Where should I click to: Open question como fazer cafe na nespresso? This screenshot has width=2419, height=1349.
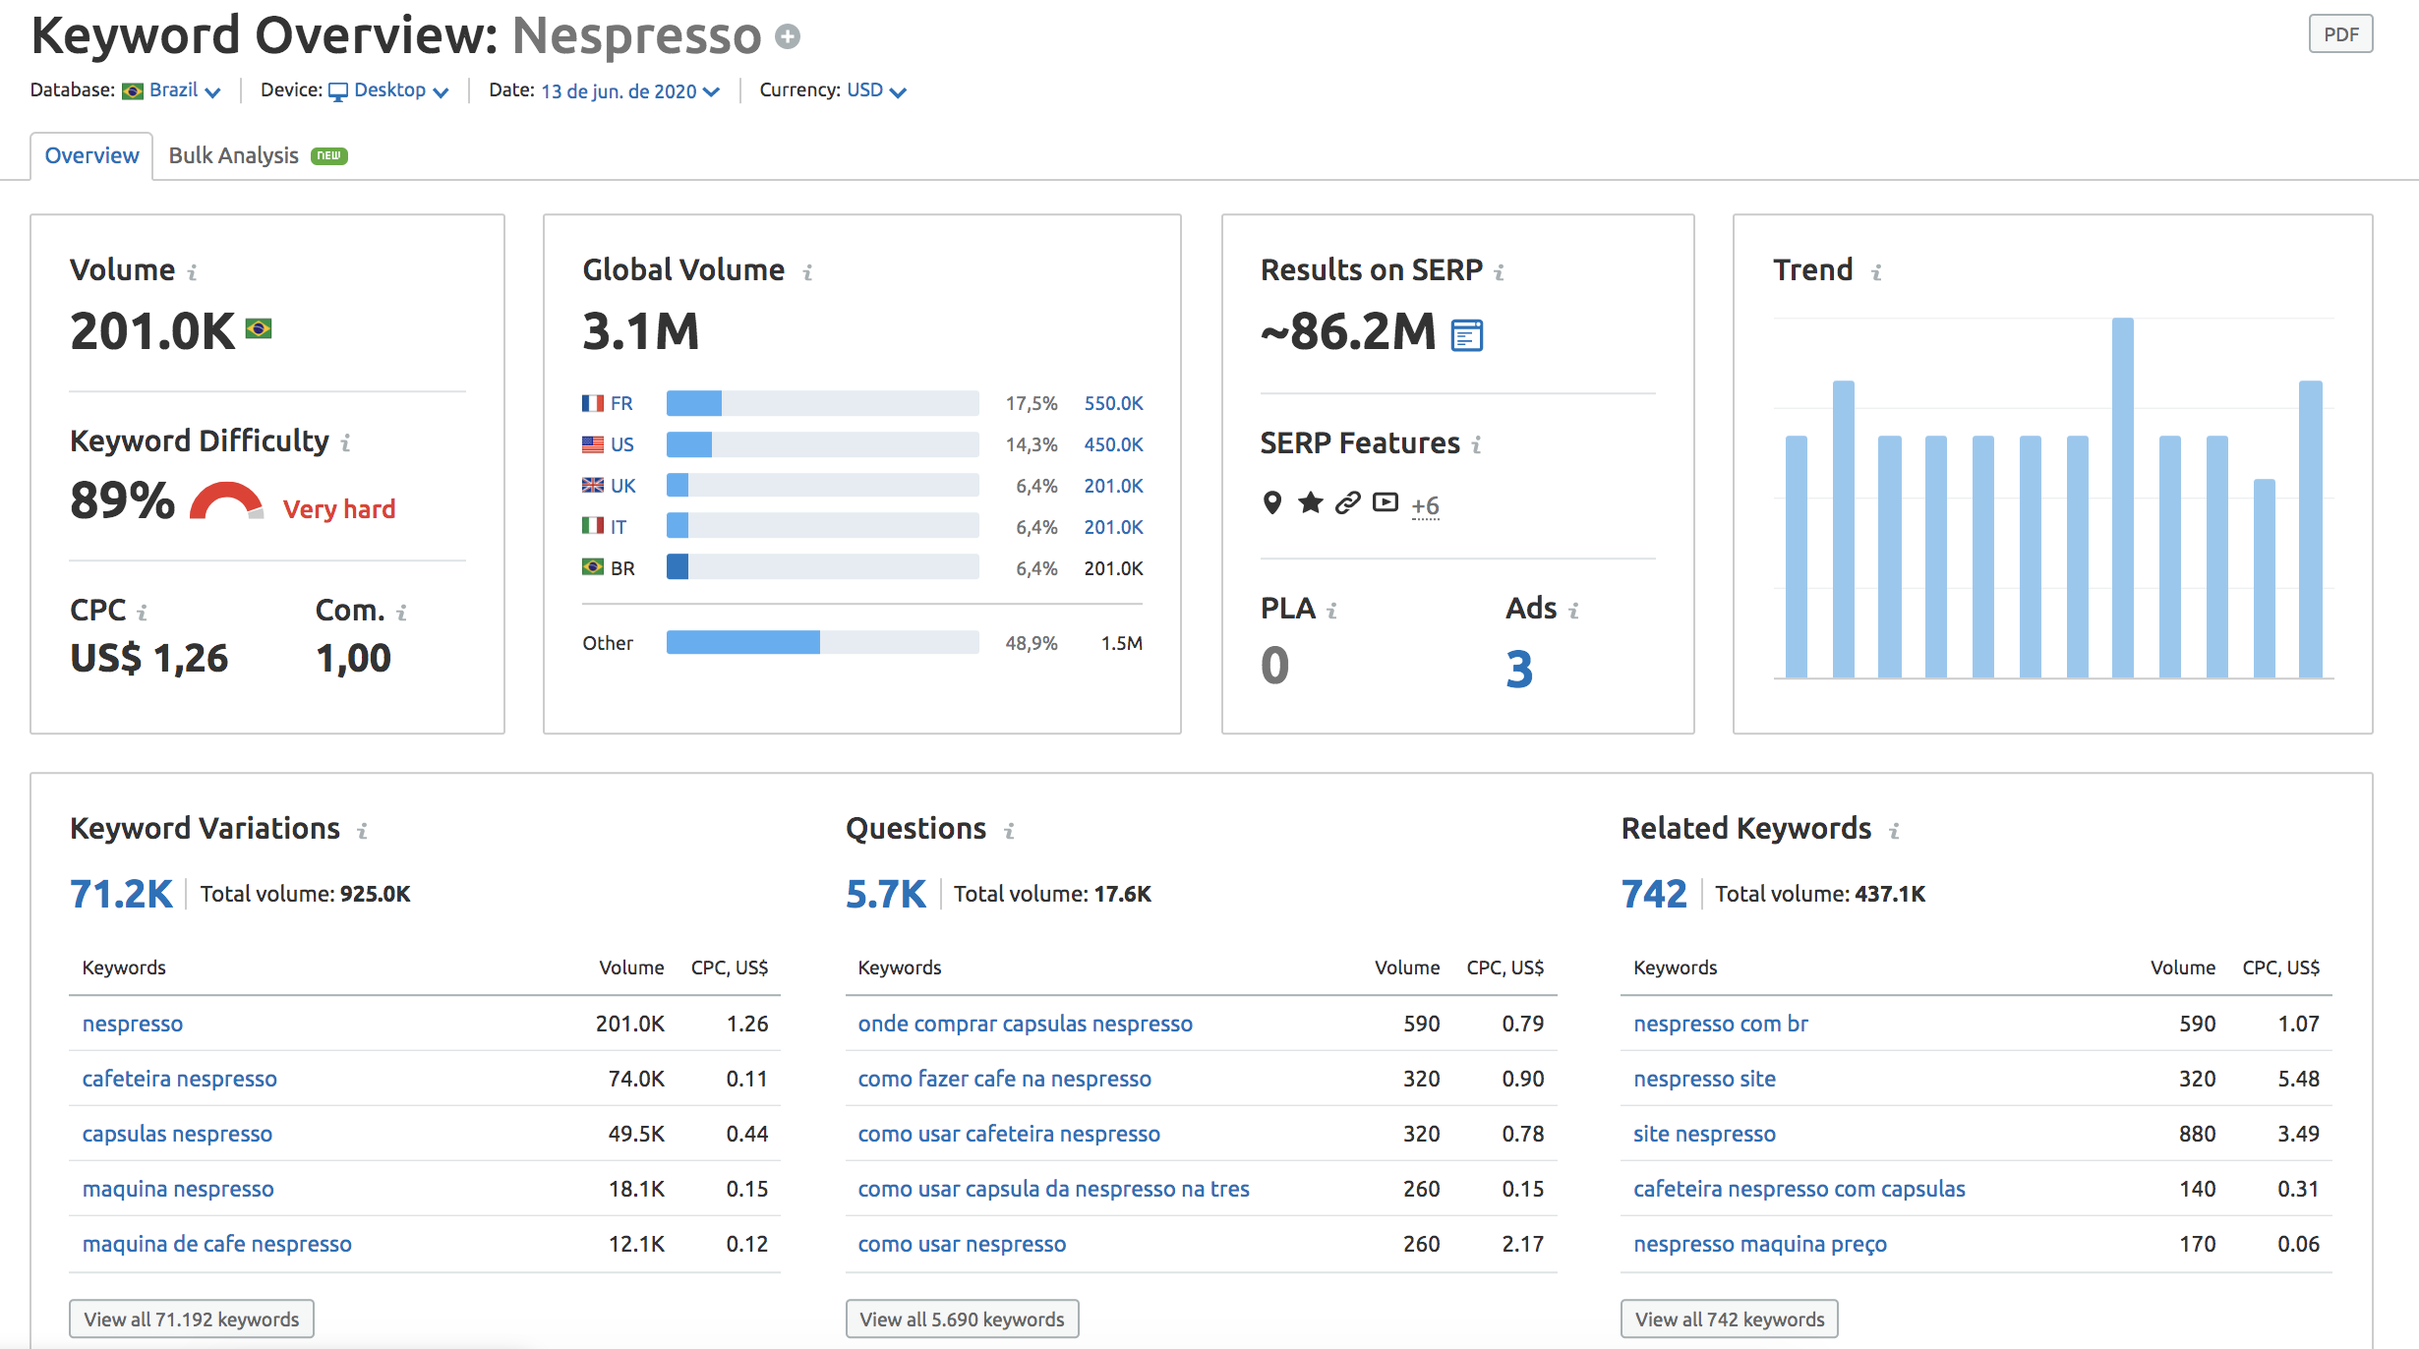click(1004, 1079)
